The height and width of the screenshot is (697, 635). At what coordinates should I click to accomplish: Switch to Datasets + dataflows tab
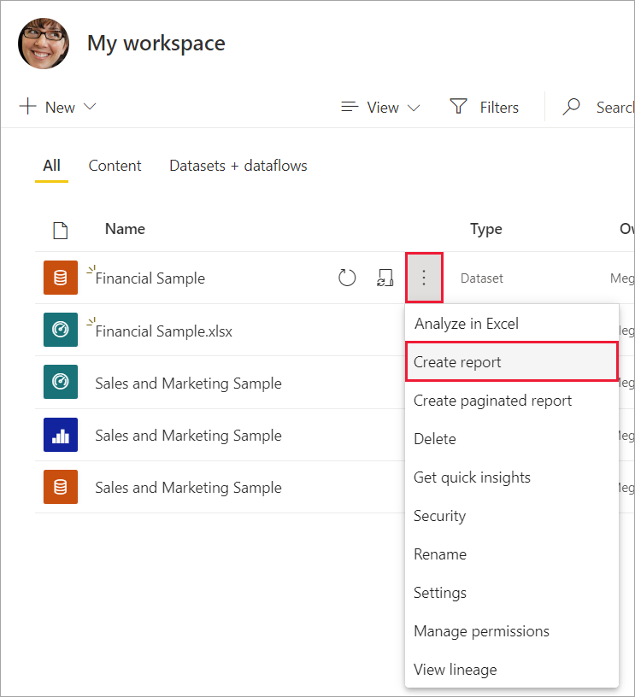(x=238, y=166)
